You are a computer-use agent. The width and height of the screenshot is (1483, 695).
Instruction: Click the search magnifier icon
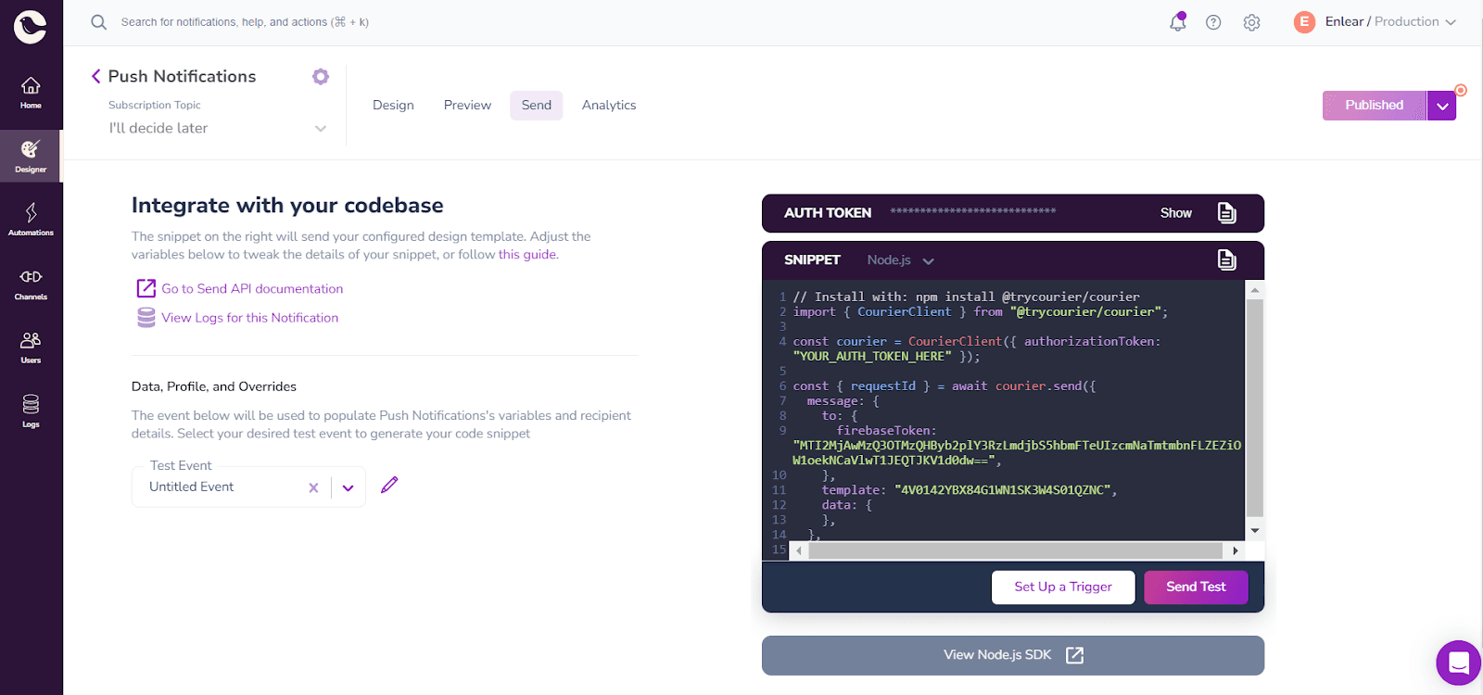[98, 22]
